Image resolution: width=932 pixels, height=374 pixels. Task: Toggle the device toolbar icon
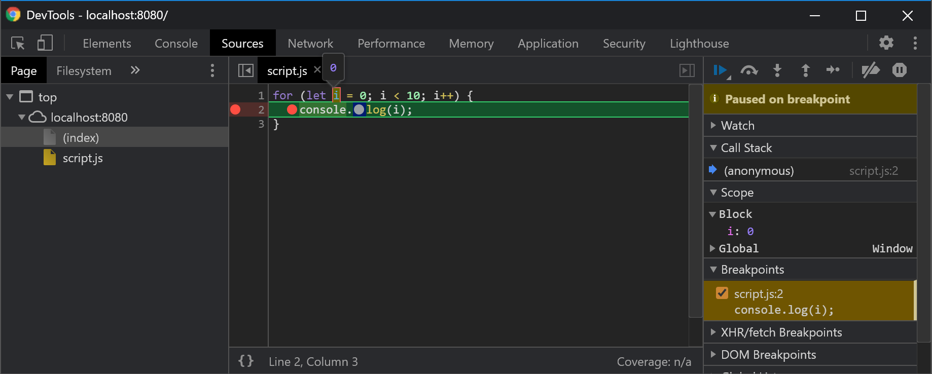tap(45, 43)
